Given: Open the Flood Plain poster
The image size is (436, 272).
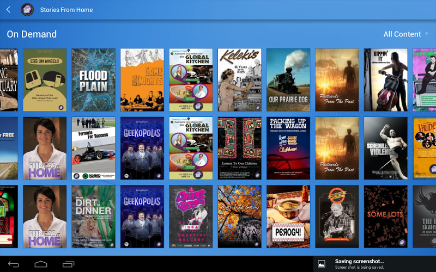Looking at the screenshot, I should pos(93,80).
